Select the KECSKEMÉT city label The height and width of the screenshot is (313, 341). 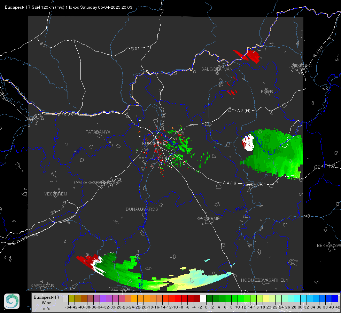(209, 218)
